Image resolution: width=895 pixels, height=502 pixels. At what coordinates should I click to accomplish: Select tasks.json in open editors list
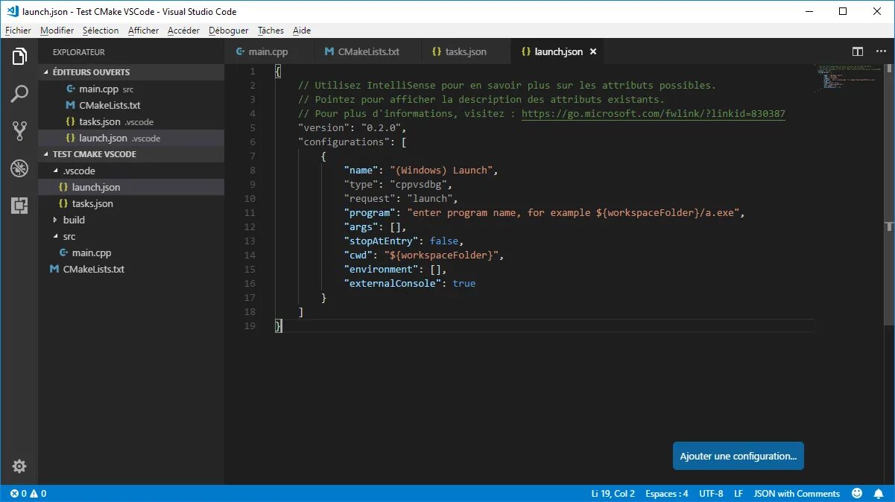[x=131, y=121]
